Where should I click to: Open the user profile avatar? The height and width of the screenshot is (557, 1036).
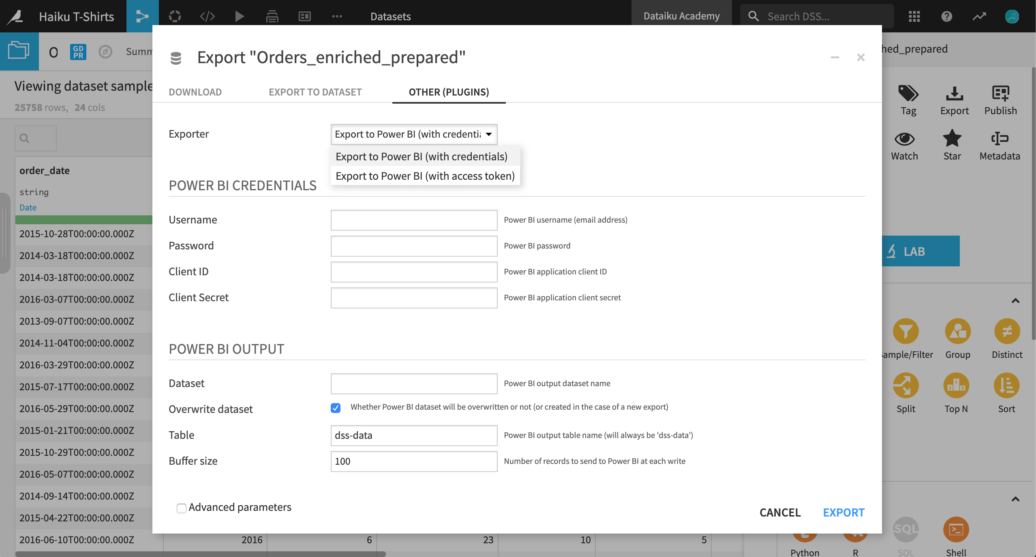point(1012,16)
